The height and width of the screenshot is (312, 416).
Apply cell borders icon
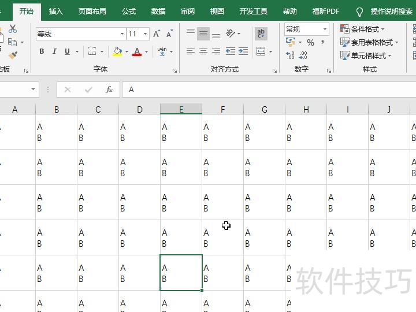tap(92, 51)
